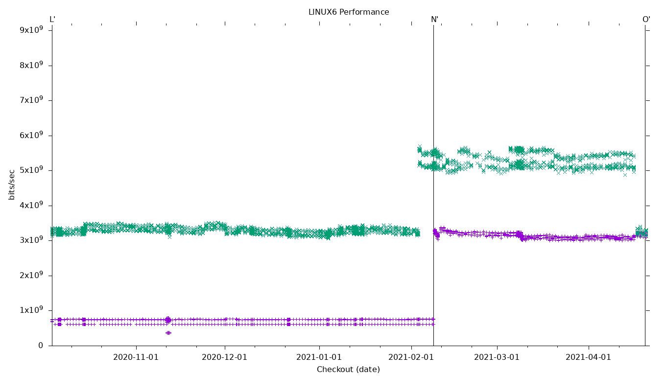Select the 2x10^9 y-axis tick label
Viewport: 666px width, 376px height.
click(31, 275)
